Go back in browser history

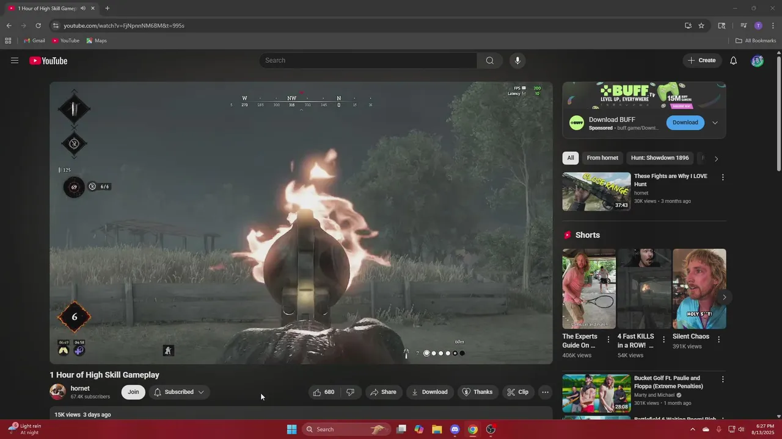pyautogui.click(x=9, y=26)
